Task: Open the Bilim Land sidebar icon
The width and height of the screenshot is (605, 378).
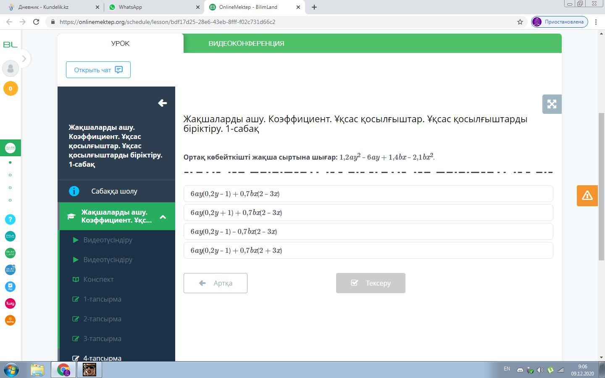Action: point(11,253)
